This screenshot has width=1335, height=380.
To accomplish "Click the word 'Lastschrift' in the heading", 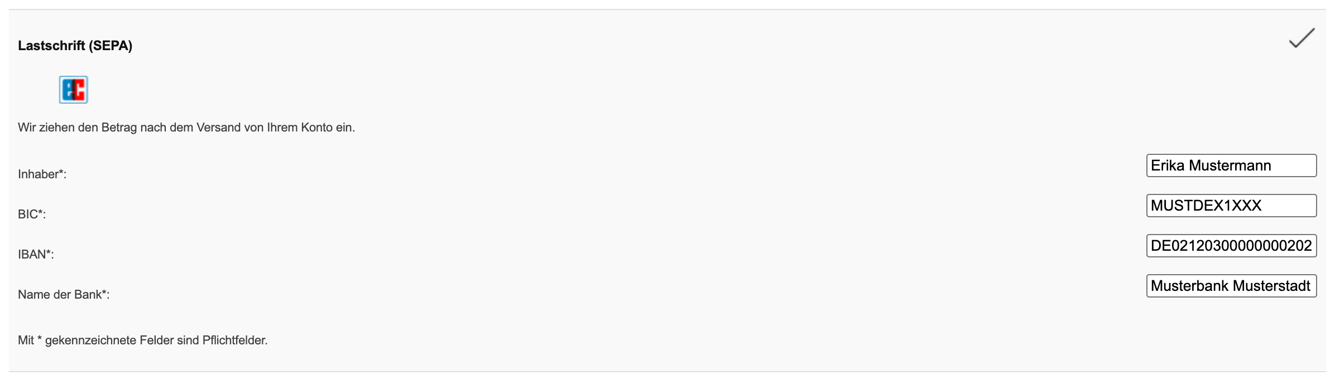I will pyautogui.click(x=51, y=46).
